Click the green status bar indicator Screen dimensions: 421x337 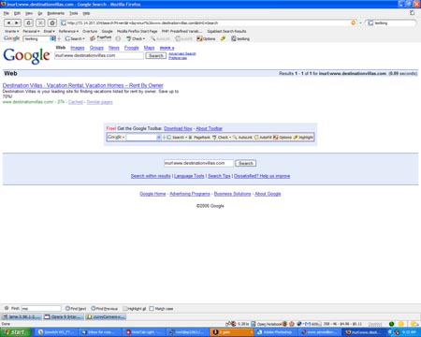coord(391,324)
